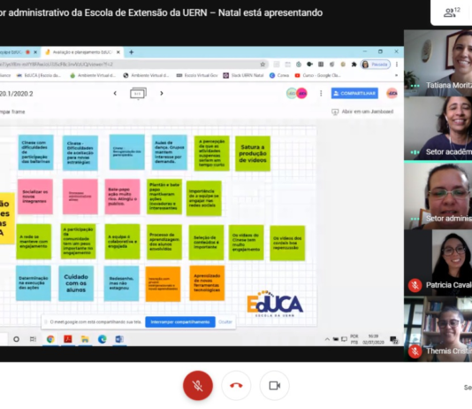Bookmark this page with the star icon

pos(263,65)
